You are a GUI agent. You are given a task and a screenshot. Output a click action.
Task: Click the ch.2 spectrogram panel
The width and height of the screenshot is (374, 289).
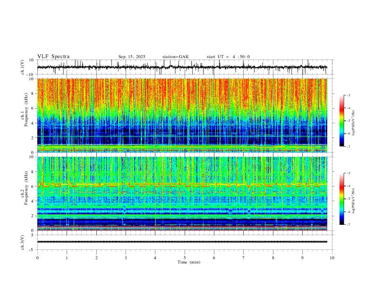click(x=182, y=194)
